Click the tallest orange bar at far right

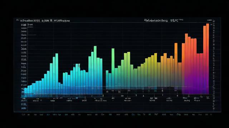(208, 59)
